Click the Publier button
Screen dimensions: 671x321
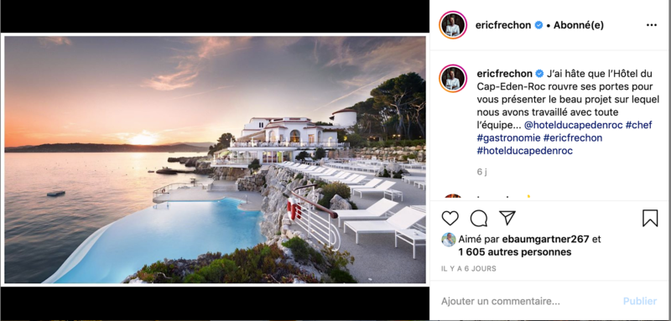[640, 302]
